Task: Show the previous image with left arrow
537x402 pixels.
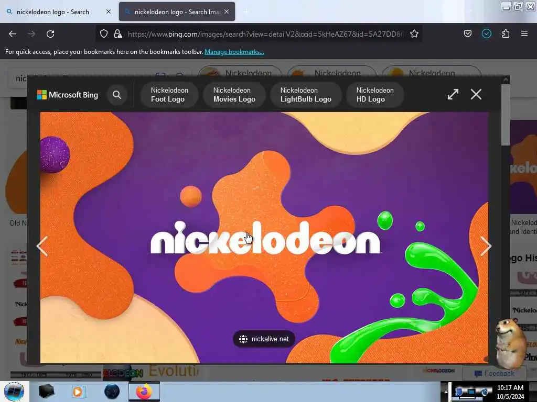Action: [42, 246]
